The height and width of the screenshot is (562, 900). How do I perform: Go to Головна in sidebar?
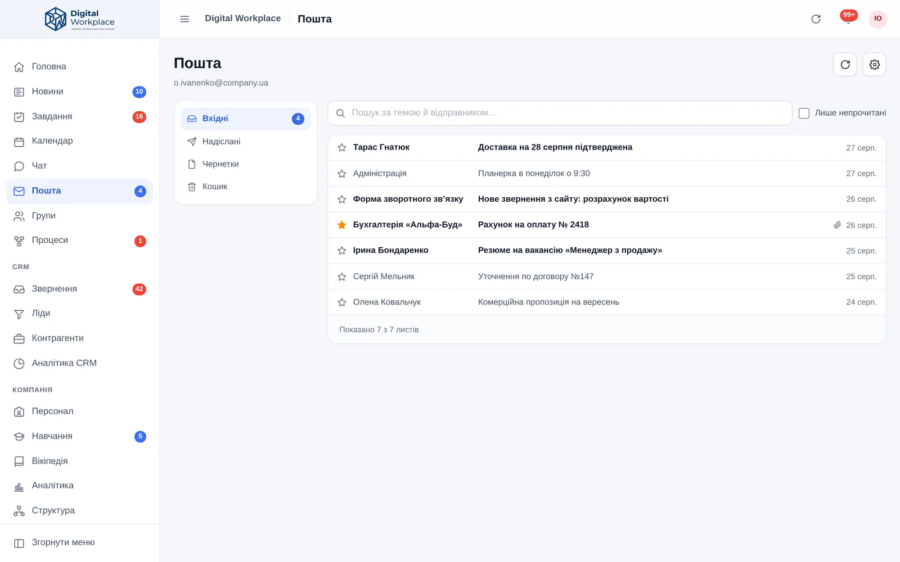click(79, 66)
